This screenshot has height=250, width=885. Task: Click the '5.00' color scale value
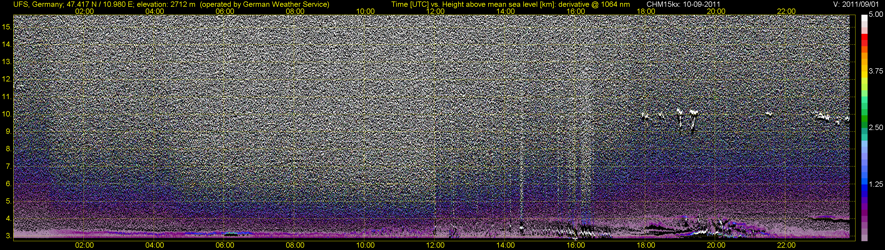(876, 14)
